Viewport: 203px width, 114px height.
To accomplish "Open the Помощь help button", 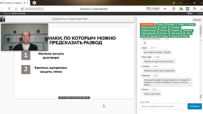I will [x=197, y=20].
